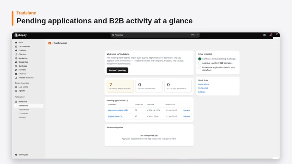Click the Catalogs Assigned stat card
292x164 pixels.
point(178,86)
